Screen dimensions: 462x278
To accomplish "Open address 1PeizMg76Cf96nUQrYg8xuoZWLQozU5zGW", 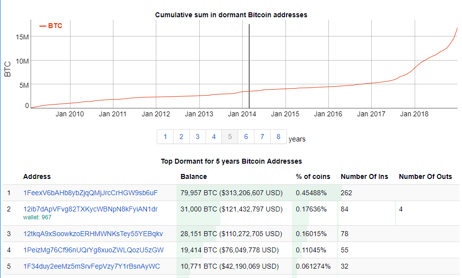I will pos(93,250).
